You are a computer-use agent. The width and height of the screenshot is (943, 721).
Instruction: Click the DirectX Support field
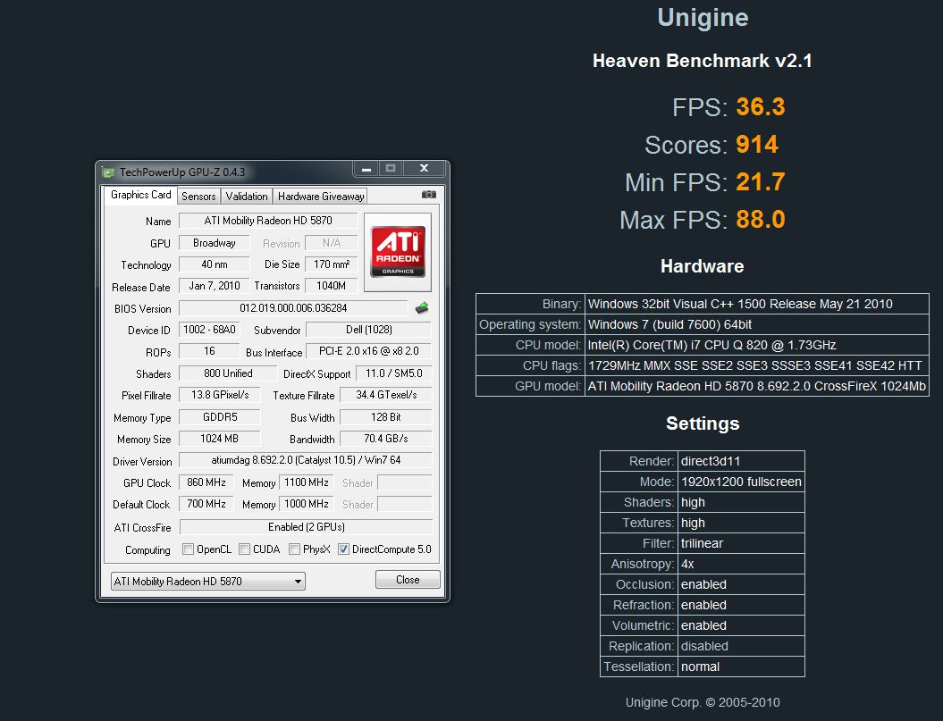pyautogui.click(x=394, y=373)
